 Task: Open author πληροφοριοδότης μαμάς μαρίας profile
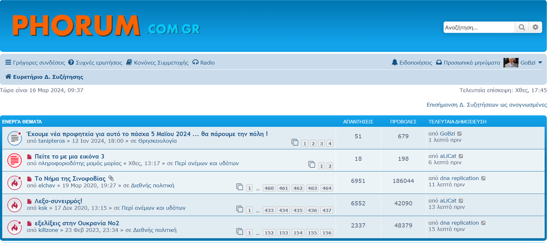[x=80, y=164]
